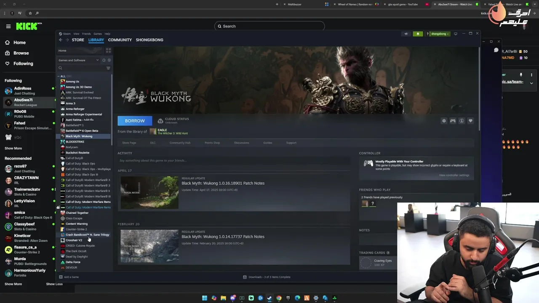The height and width of the screenshot is (303, 539).
Task: Open three-dot menu in Kick pinned message
Action: tap(531, 75)
